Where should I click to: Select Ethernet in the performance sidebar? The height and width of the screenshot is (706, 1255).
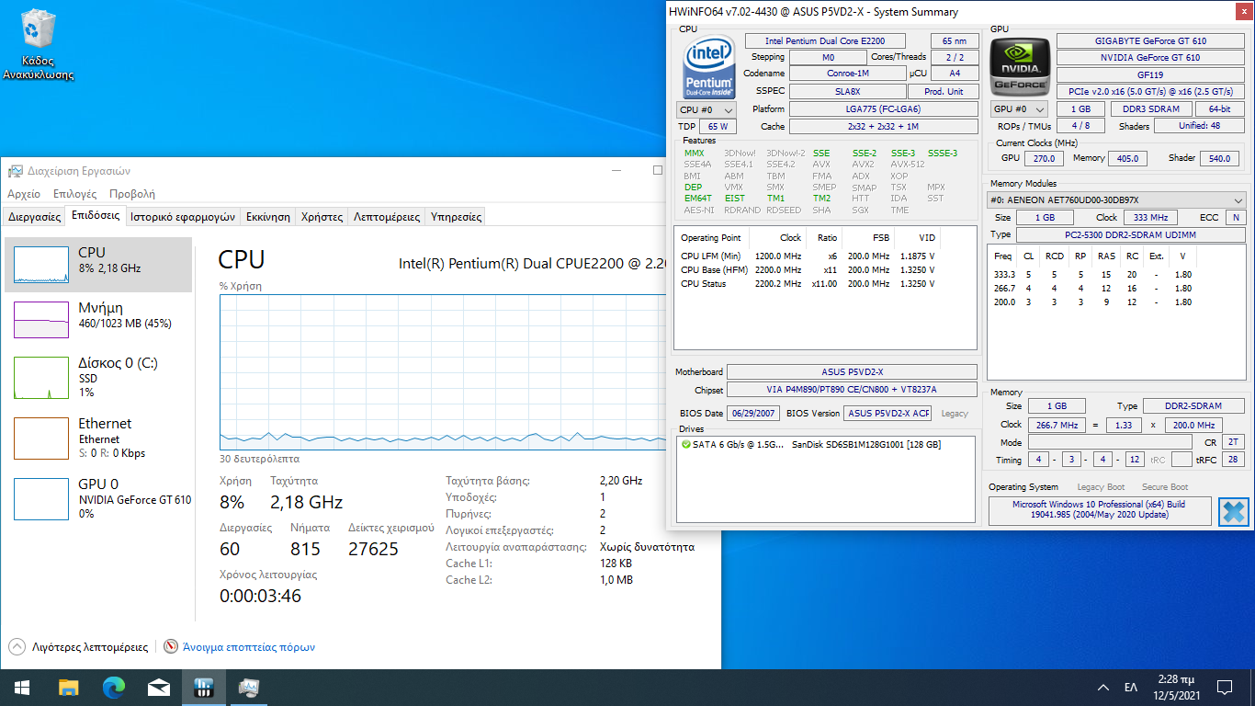[99, 438]
